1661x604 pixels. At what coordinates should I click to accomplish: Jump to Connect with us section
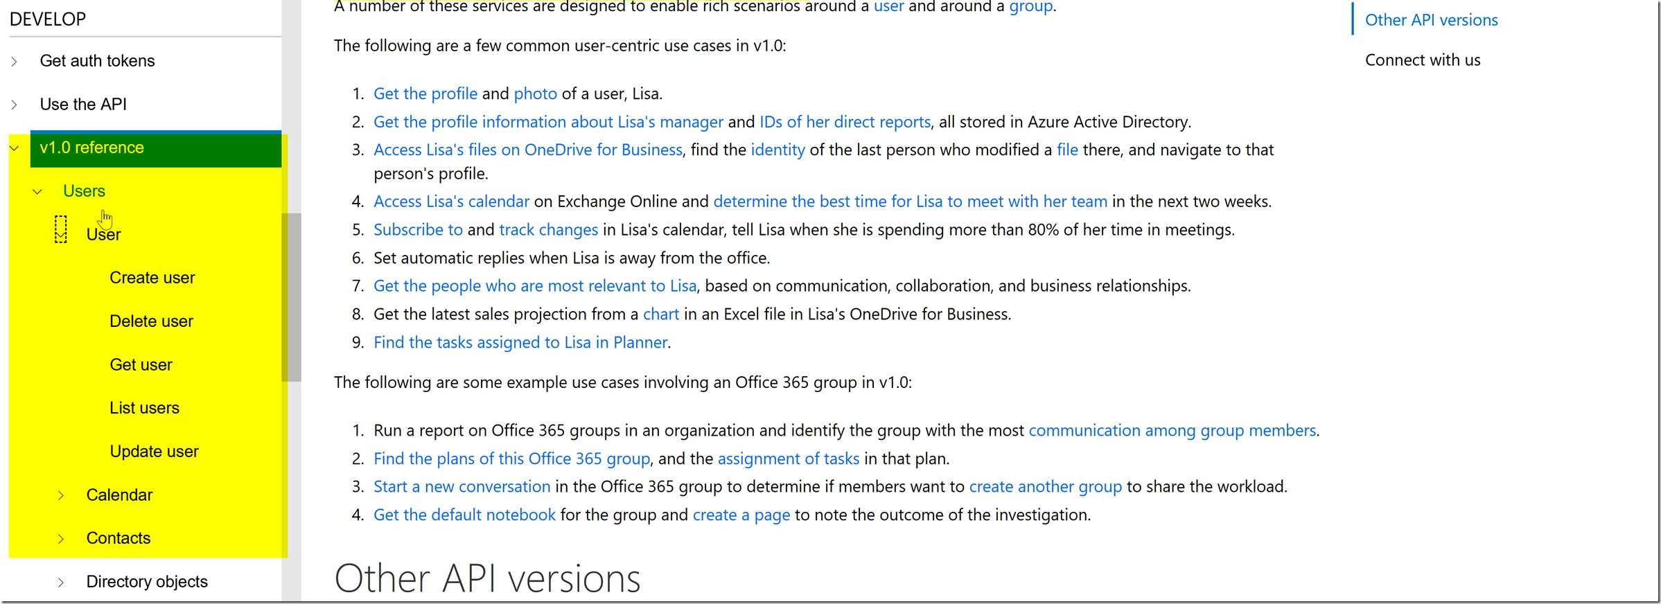(1423, 60)
